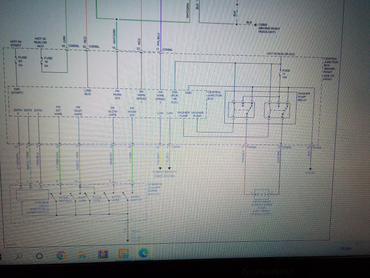
Task: Switch to the orange viewer app on taskbar
Action: pyautogui.click(x=123, y=253)
